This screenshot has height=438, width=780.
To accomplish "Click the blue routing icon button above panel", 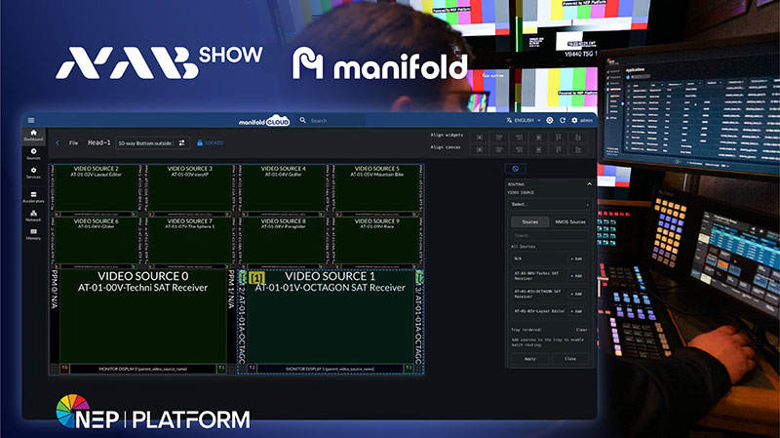I will click(x=516, y=169).
